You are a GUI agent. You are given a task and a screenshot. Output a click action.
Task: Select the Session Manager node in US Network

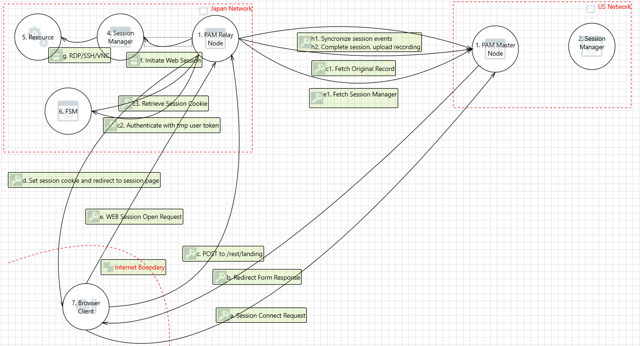[591, 46]
